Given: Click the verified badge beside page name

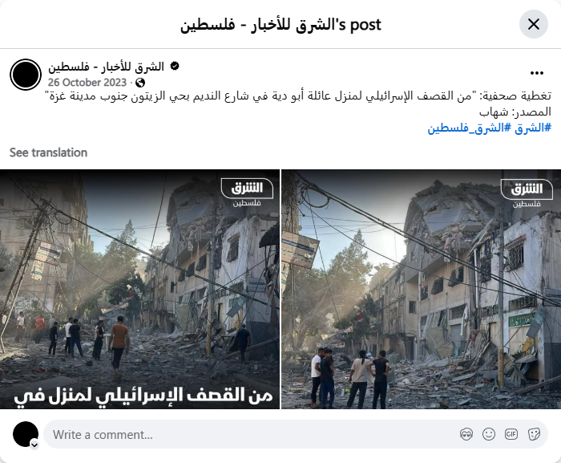Looking at the screenshot, I should (x=175, y=67).
